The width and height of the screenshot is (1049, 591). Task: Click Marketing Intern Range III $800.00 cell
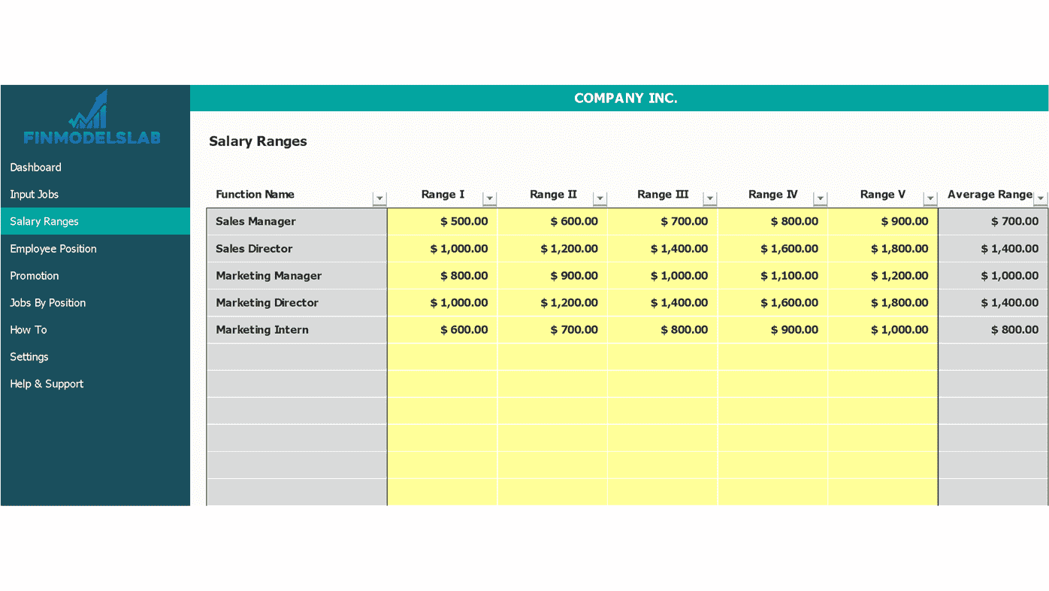[663, 329]
